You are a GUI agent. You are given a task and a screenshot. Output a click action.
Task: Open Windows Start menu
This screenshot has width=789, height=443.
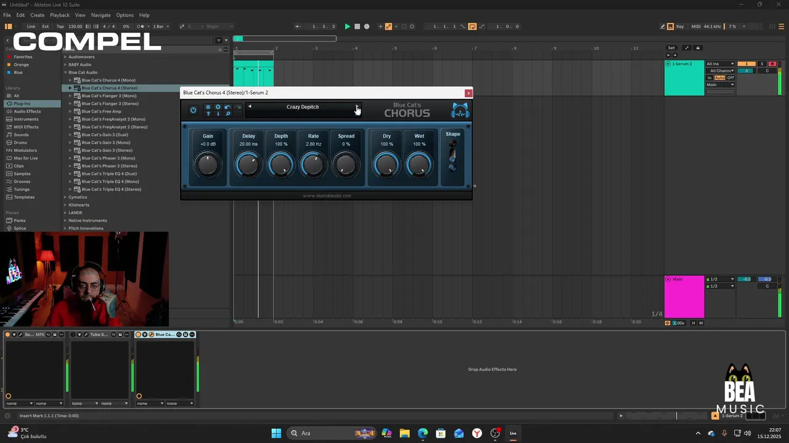click(276, 433)
